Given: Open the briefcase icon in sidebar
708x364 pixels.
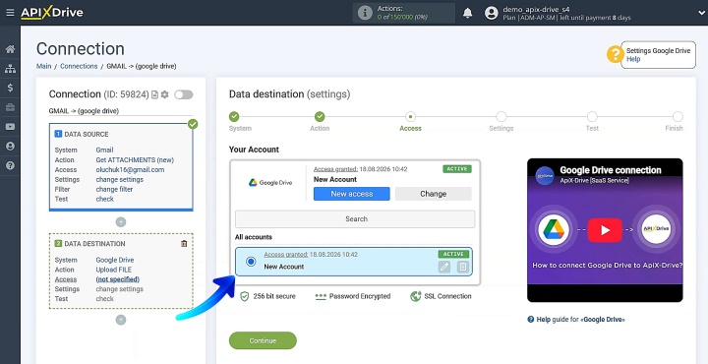Looking at the screenshot, I should pyautogui.click(x=10, y=107).
